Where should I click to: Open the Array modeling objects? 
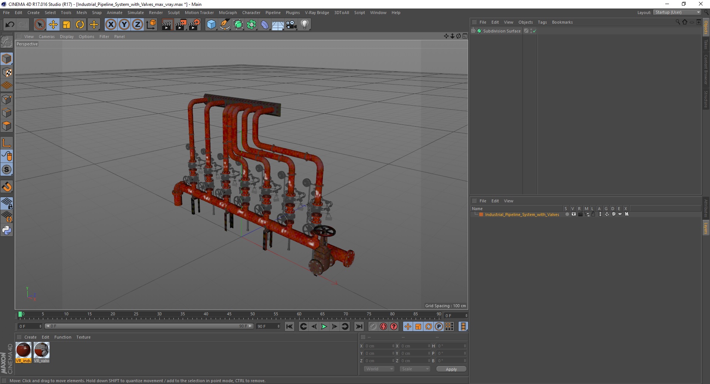[x=251, y=25]
